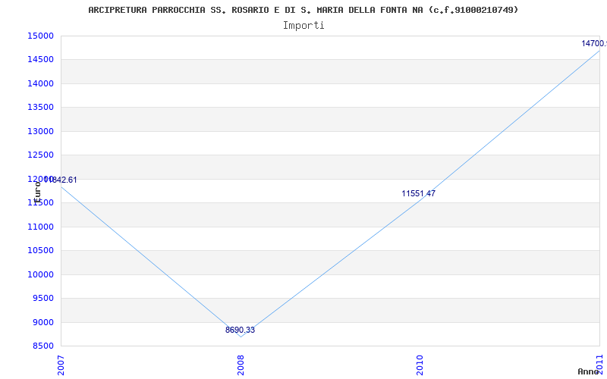Click x-axis year label 2010
The image size is (607, 379).
[x=420, y=365]
